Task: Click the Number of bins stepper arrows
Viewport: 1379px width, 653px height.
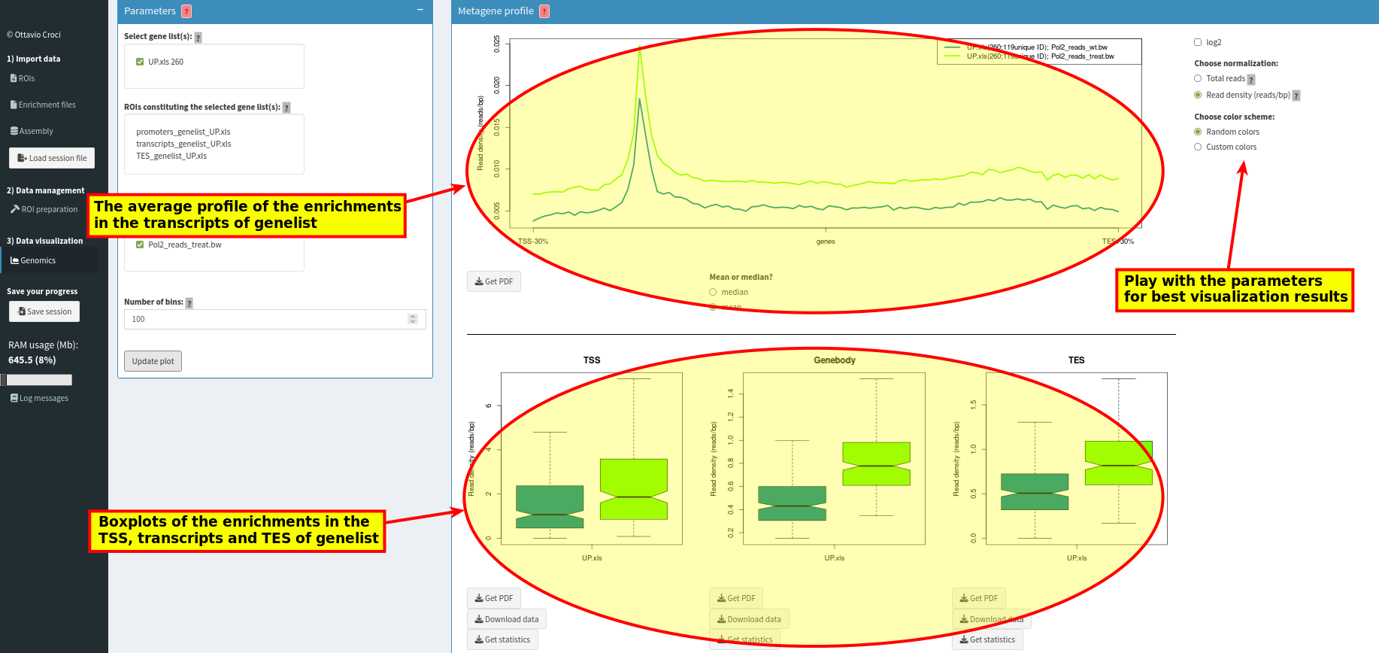Action: (x=413, y=319)
